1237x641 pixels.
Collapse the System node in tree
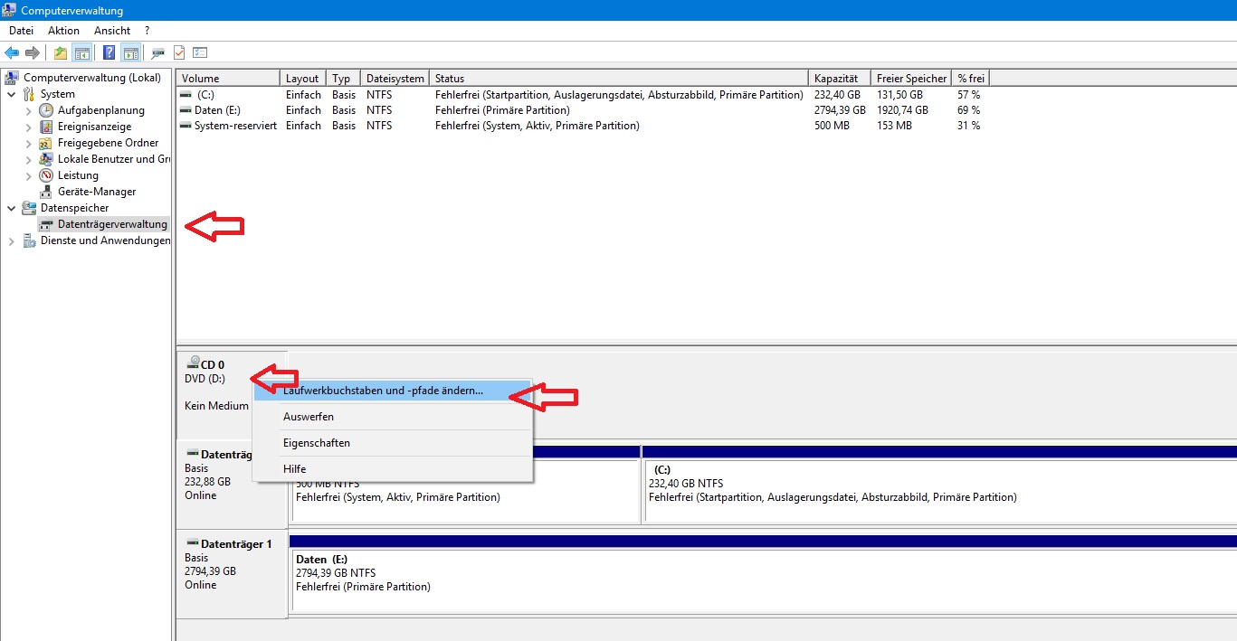[11, 94]
